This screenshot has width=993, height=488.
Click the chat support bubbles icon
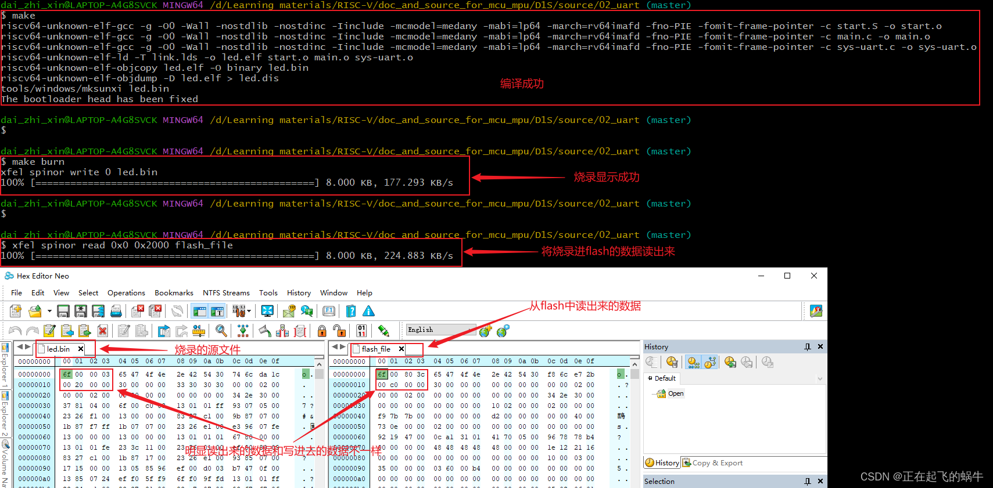pyautogui.click(x=307, y=311)
